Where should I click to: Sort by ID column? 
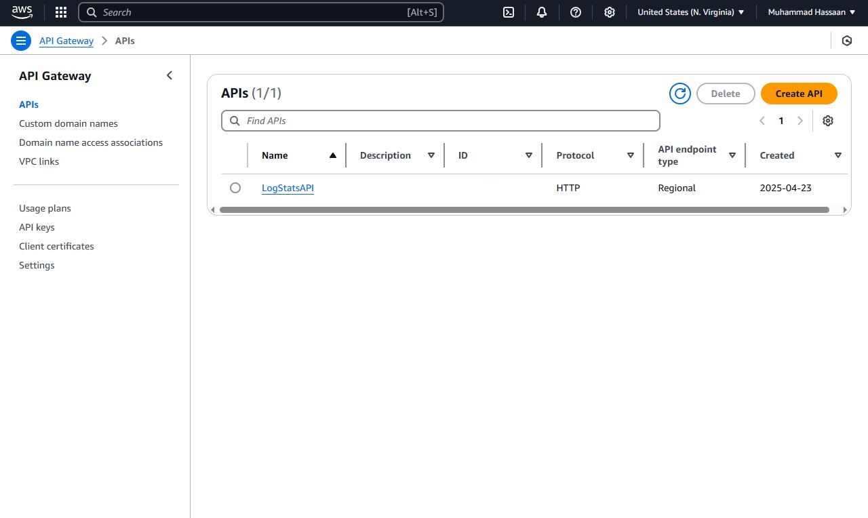coord(529,155)
